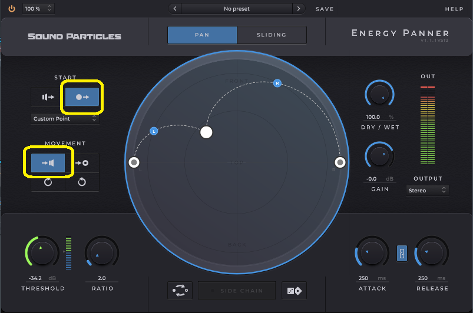This screenshot has height=313, width=473.
Task: Toggle the attack/release link button
Action: (x=402, y=254)
